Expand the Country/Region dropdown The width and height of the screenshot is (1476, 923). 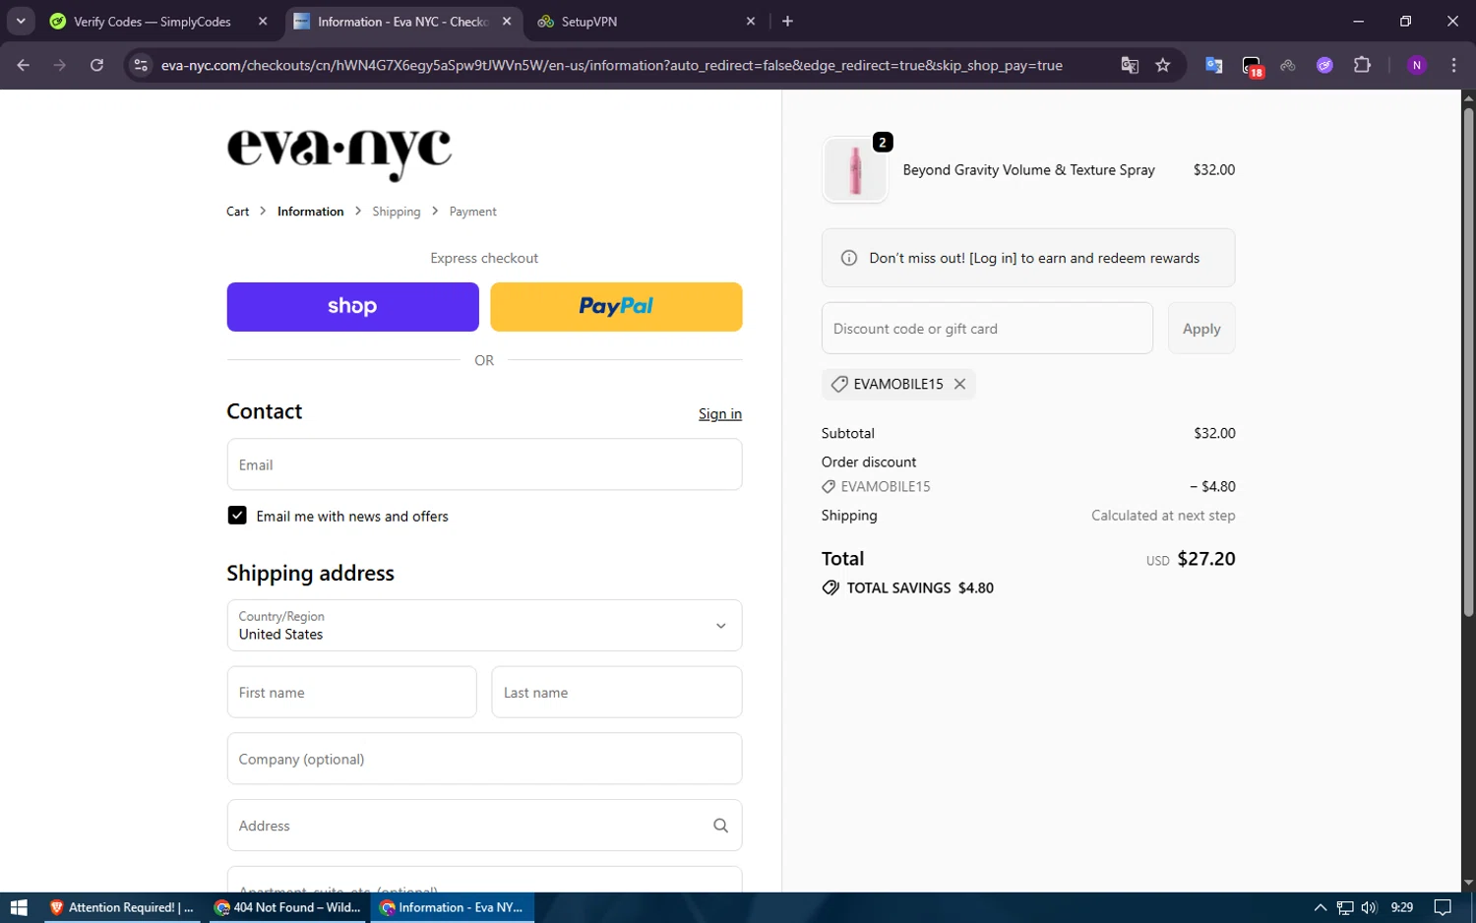point(484,626)
